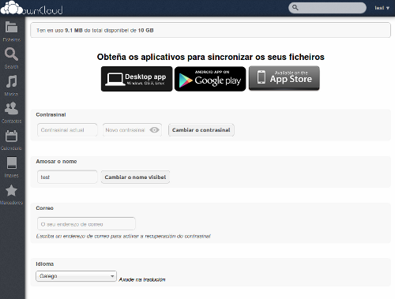Open the Música app icon

[11, 81]
